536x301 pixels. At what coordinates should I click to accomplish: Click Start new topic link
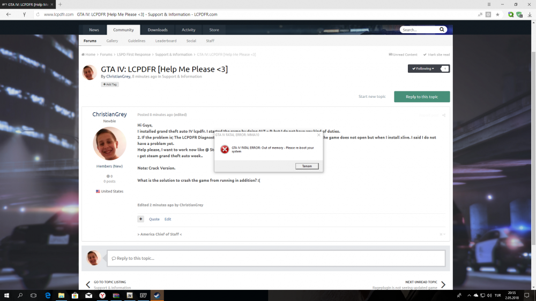pos(372,96)
